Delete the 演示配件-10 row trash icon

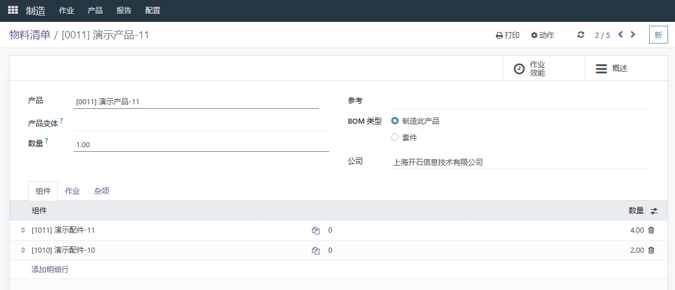click(x=651, y=250)
